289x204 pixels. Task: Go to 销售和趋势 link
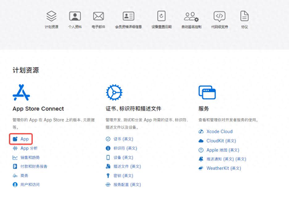coord(30,157)
